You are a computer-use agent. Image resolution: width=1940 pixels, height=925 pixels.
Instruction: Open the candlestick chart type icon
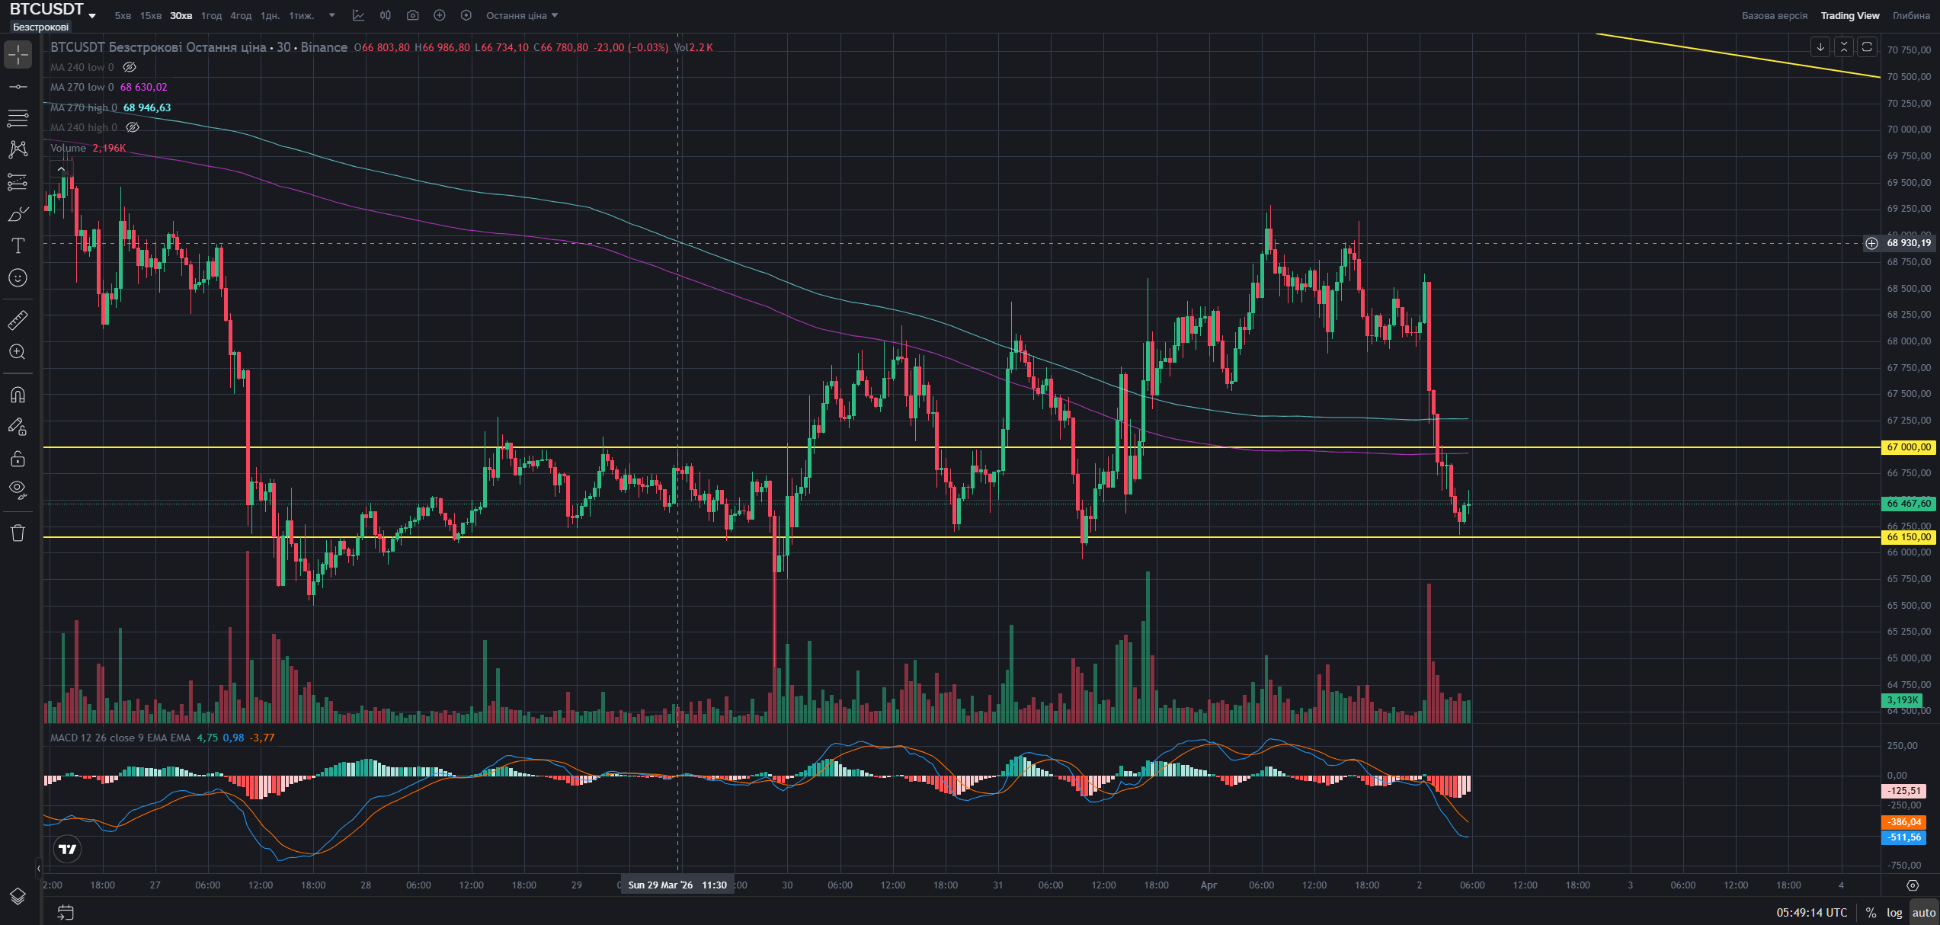(x=386, y=15)
